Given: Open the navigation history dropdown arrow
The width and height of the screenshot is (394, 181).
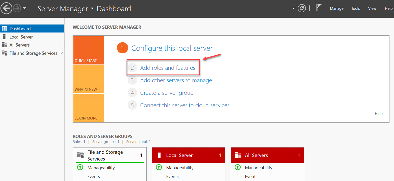Looking at the screenshot, I should (x=25, y=8).
